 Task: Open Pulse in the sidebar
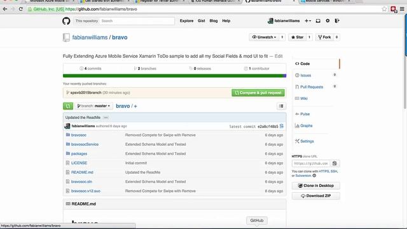coord(305,114)
